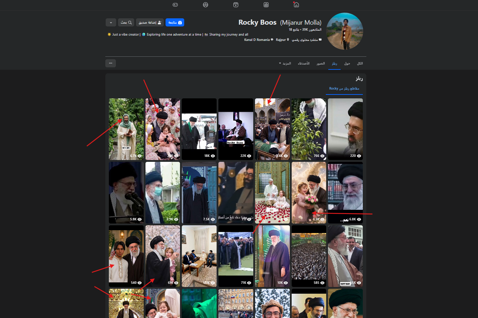
Task: Open the Gaming section icon in top bar
Action: 175,5
